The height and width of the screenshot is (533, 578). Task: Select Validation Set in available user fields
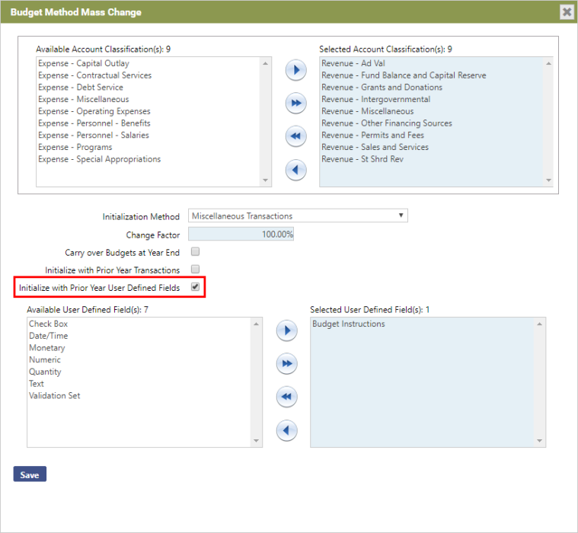(x=54, y=396)
